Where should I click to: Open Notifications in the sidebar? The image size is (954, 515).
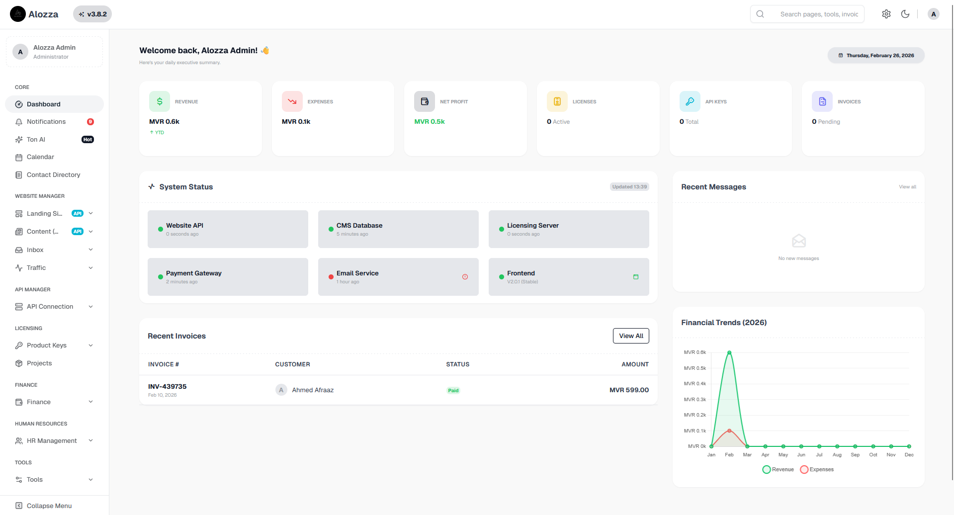46,122
